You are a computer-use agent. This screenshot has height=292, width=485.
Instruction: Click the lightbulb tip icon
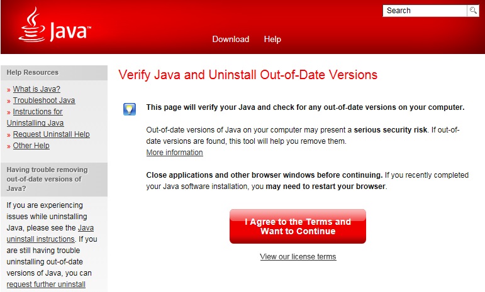tap(130, 109)
